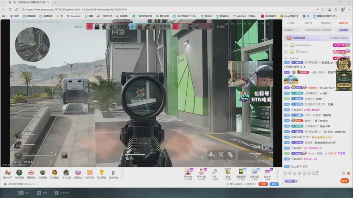The height and width of the screenshot is (198, 353).
Task: Open the 沙漠遗迹 activity icon
Action: [54, 174]
